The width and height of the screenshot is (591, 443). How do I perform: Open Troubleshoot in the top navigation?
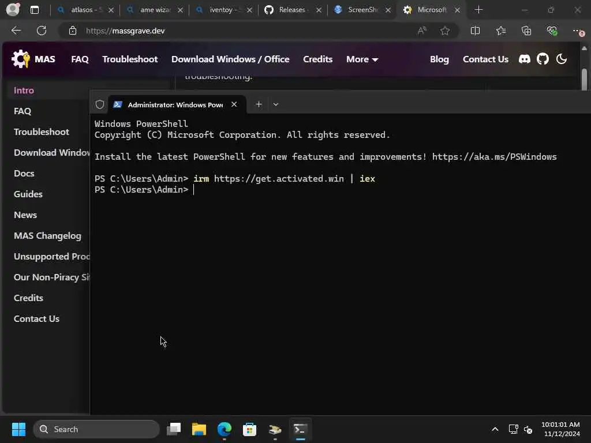(x=130, y=59)
